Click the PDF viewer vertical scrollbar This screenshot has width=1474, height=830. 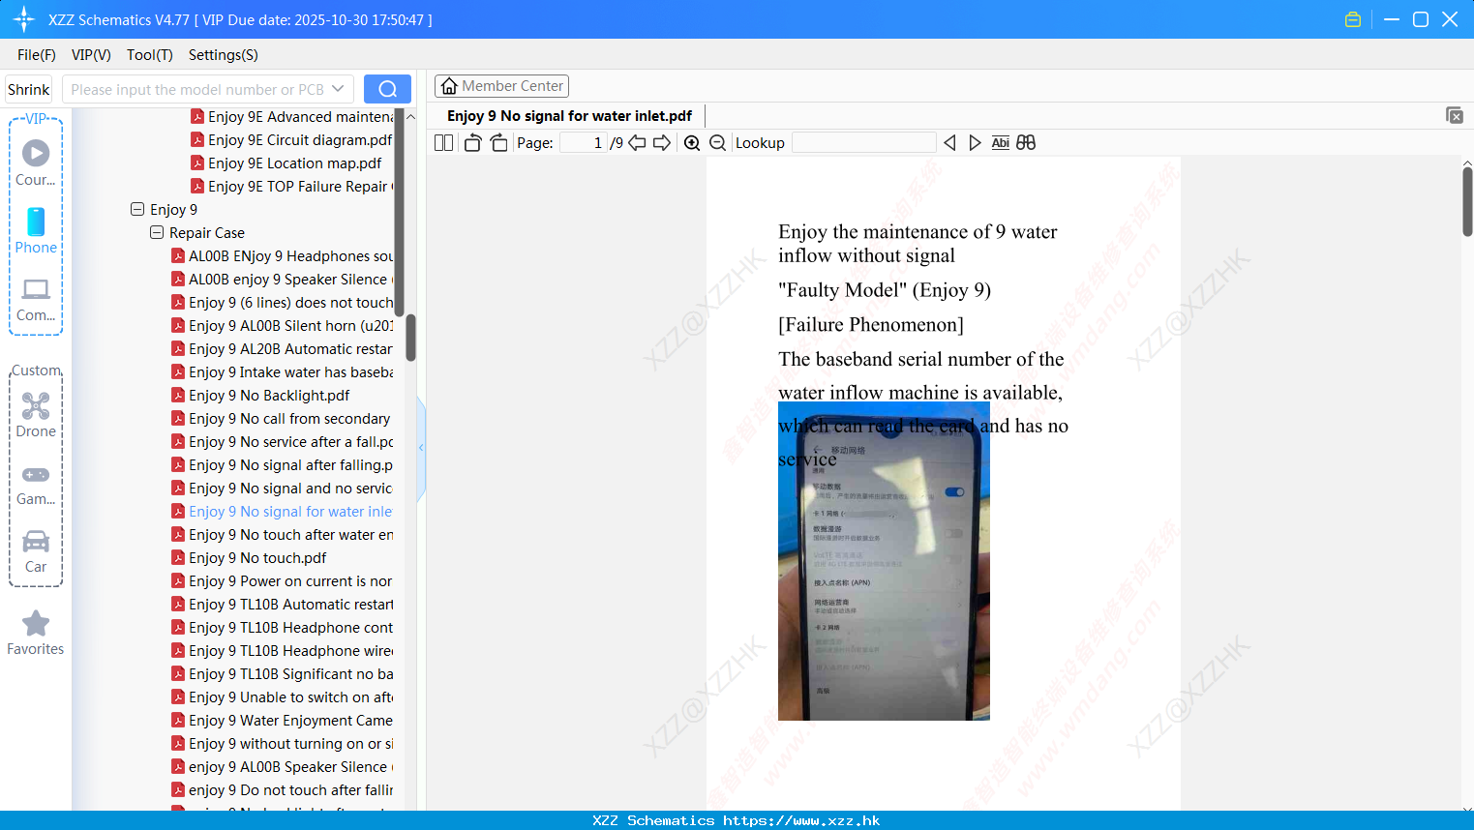(1467, 201)
